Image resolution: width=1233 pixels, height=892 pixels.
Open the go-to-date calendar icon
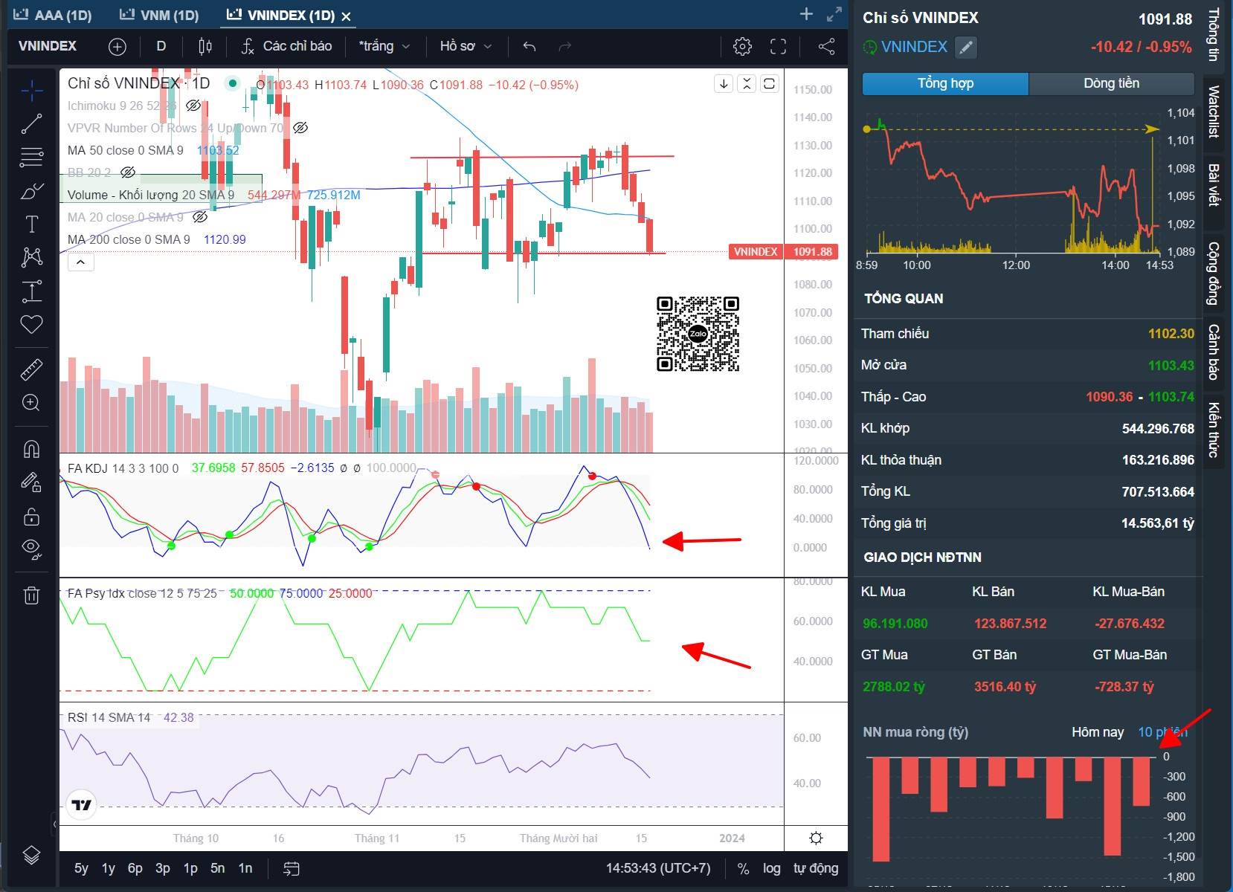(x=292, y=868)
